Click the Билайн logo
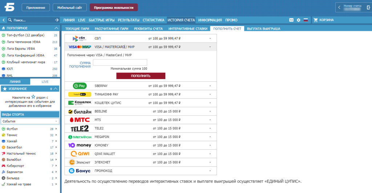Screen dimensions: 372x193 point(80,111)
